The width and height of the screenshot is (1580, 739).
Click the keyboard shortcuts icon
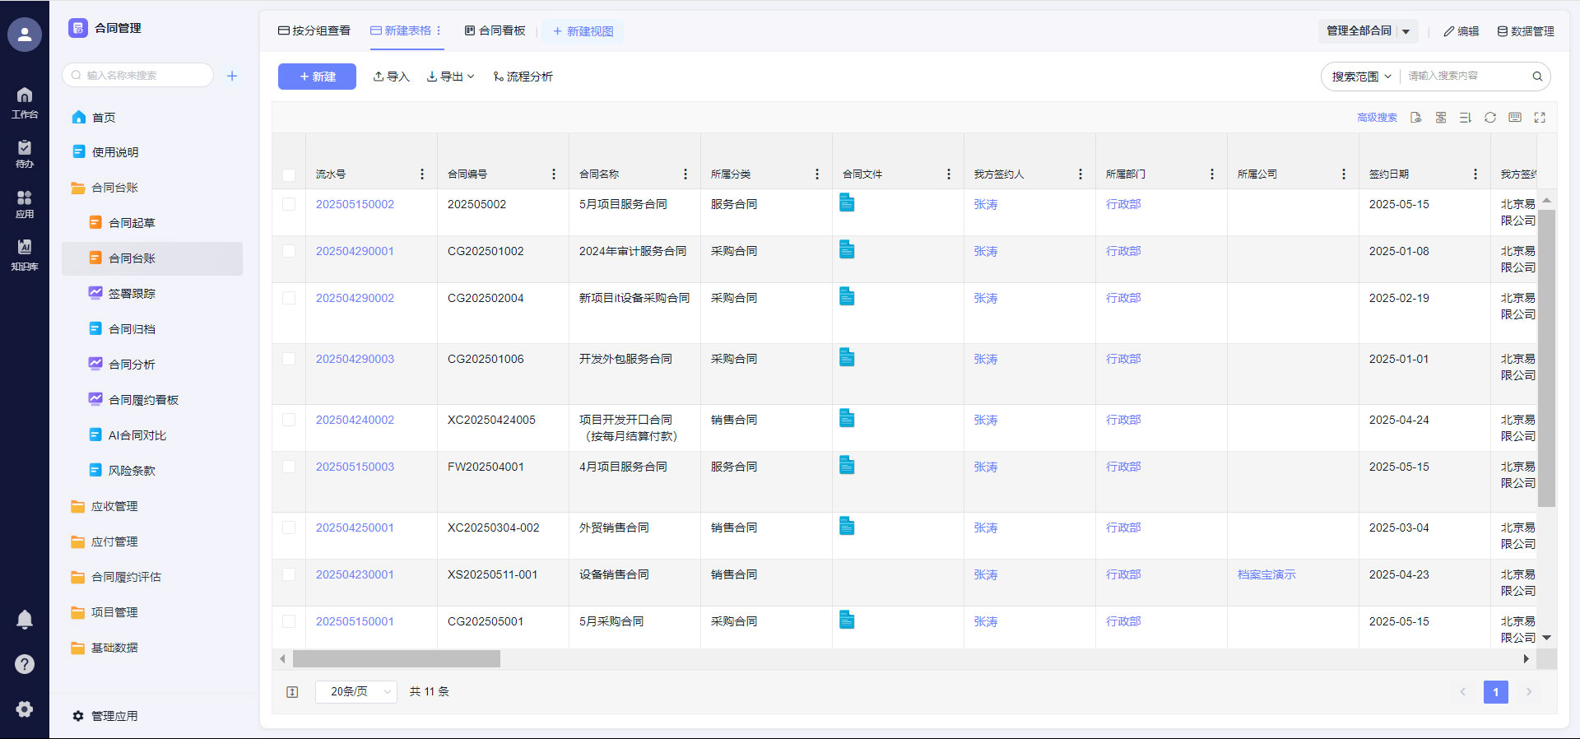click(1515, 118)
